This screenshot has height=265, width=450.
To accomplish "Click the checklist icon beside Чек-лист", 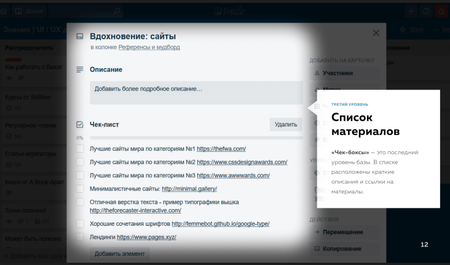I will click(x=80, y=124).
